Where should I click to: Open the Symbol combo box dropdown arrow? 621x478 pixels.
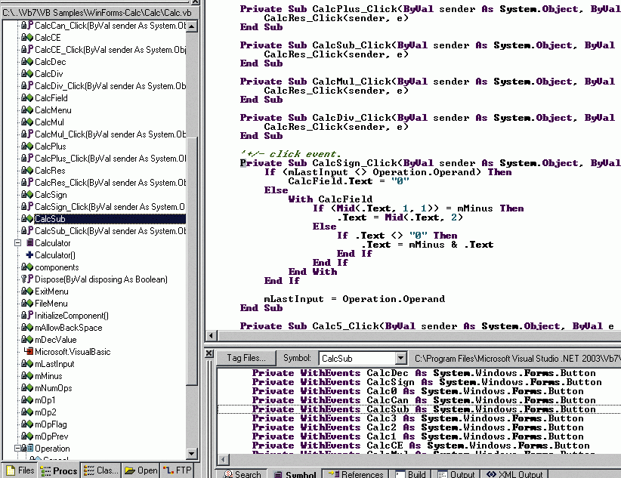click(401, 359)
